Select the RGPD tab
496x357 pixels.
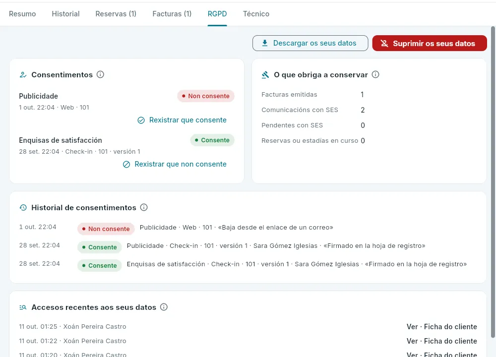pos(217,14)
